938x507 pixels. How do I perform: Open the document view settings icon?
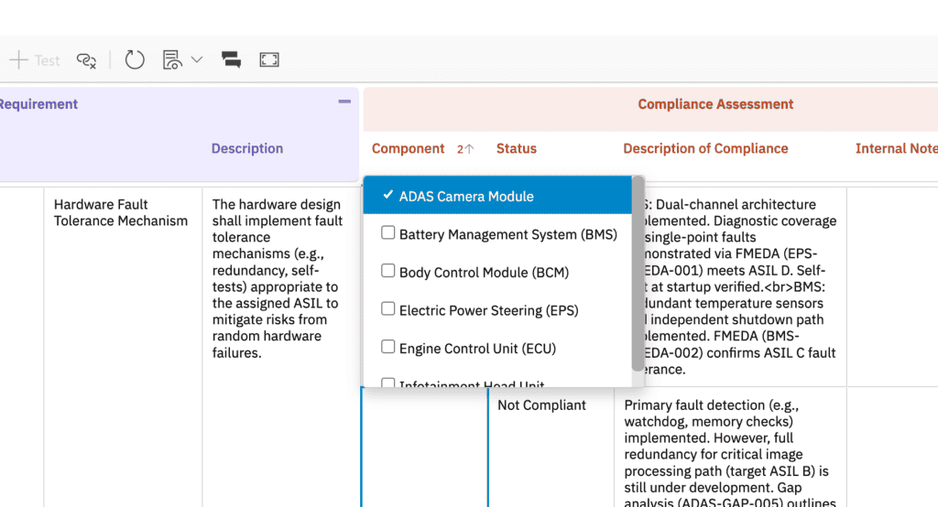172,59
